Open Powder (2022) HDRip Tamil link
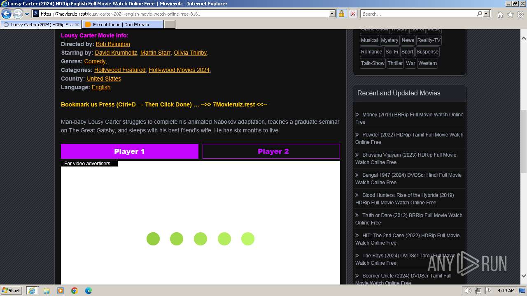 (x=409, y=139)
